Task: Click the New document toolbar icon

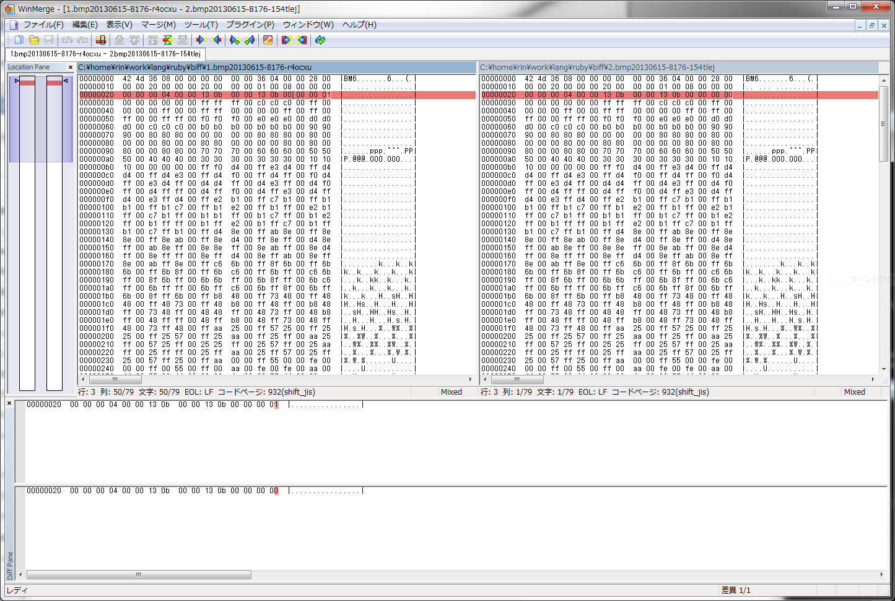Action: 19,40
